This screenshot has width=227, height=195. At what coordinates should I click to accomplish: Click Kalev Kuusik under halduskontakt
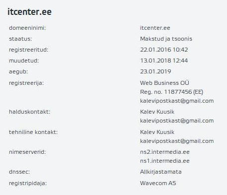point(157,112)
